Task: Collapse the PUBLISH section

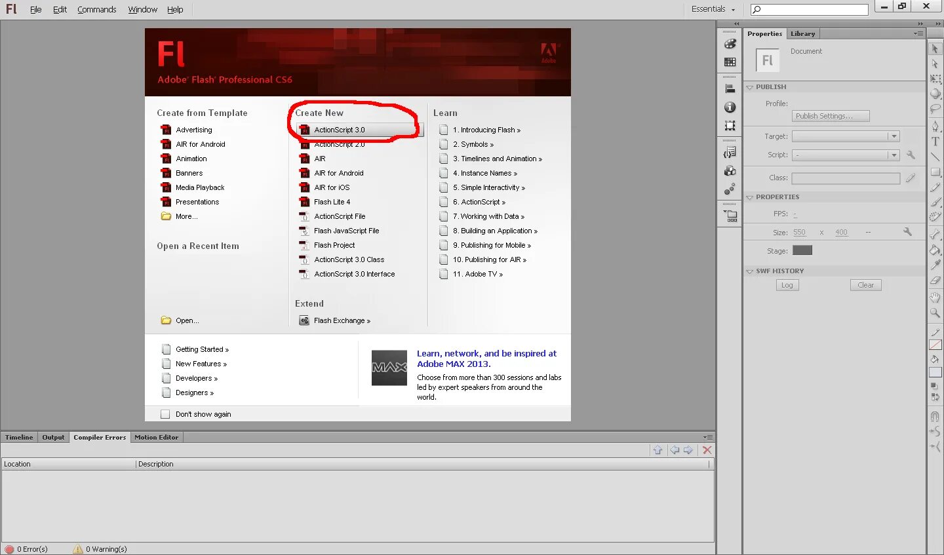Action: (750, 87)
